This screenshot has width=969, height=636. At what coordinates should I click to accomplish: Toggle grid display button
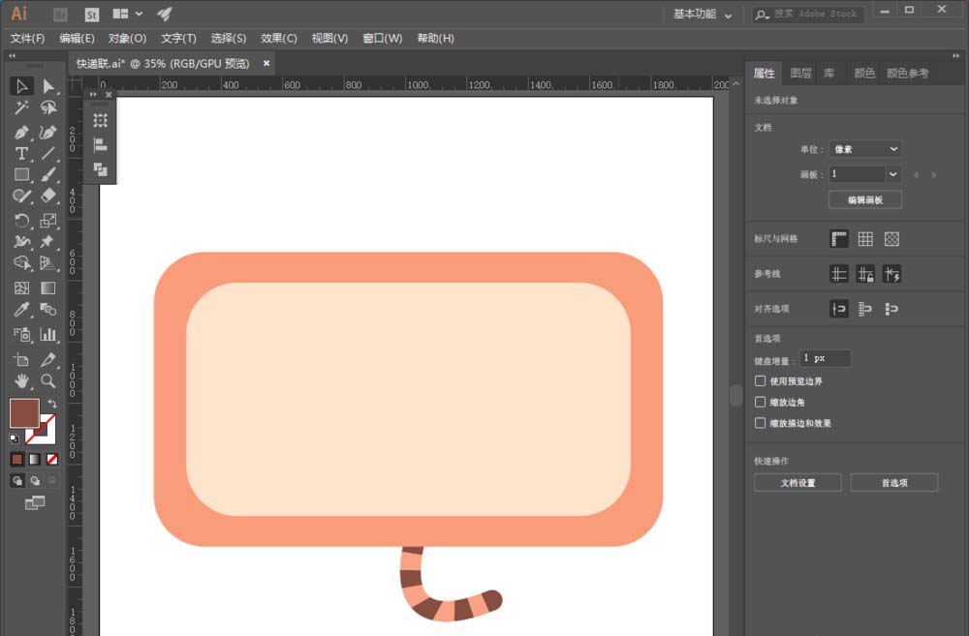865,239
